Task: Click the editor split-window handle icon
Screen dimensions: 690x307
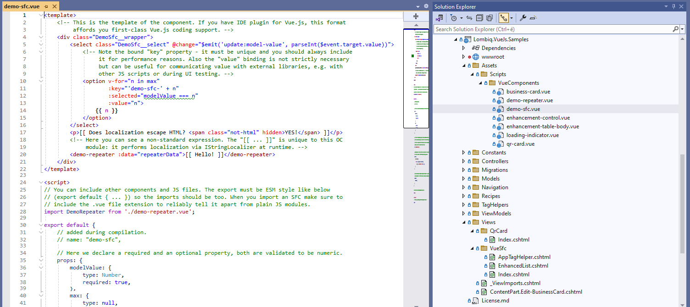Action: [416, 16]
